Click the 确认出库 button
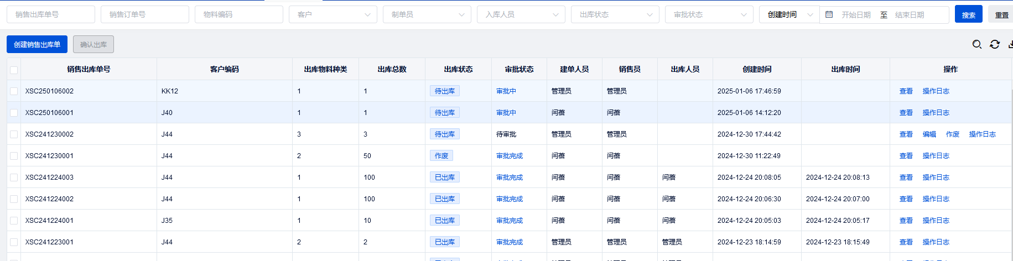 pos(93,44)
